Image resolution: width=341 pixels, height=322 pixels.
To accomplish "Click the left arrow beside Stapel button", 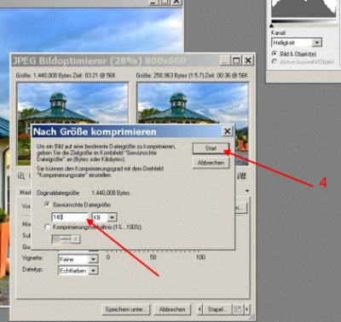I will point(199,309).
